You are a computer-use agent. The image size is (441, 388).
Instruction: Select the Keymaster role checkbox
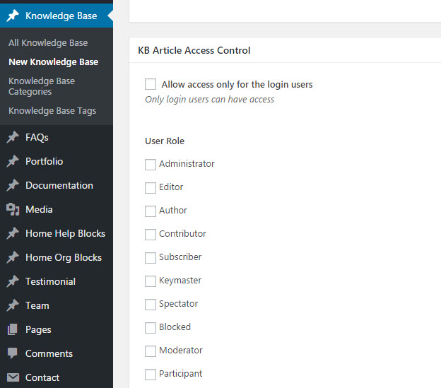(x=151, y=281)
